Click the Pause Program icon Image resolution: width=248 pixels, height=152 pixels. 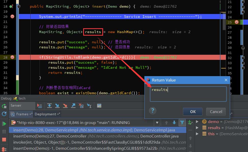click(4, 132)
